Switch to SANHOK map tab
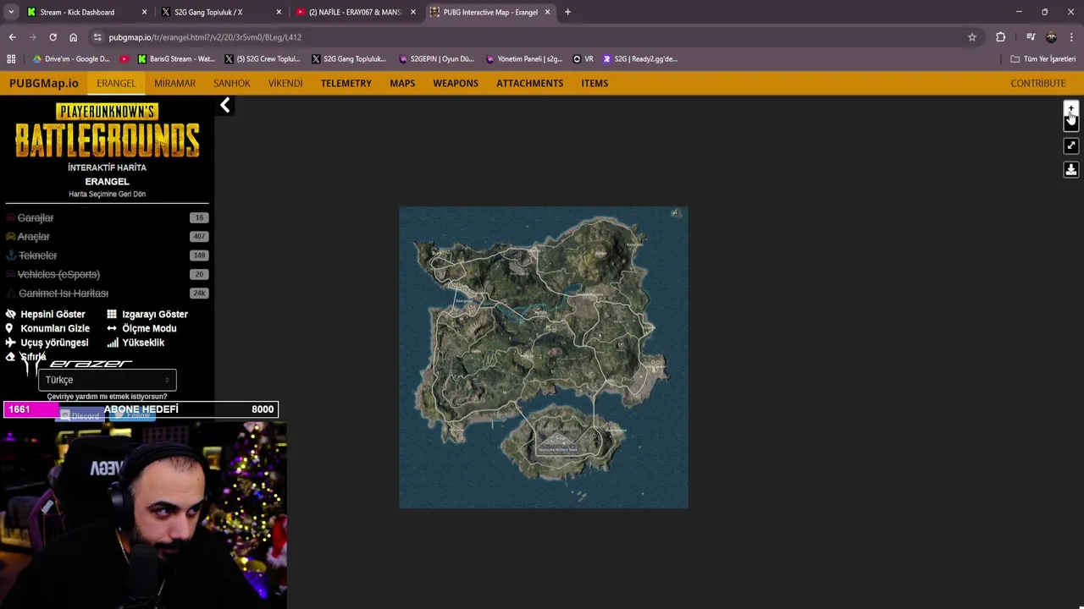 click(231, 83)
